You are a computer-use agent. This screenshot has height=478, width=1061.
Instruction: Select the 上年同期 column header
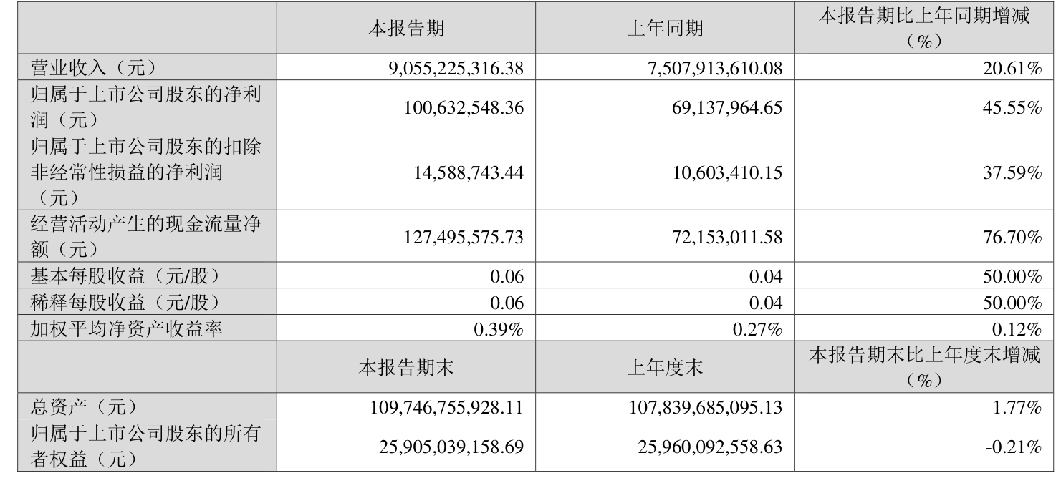tap(664, 29)
